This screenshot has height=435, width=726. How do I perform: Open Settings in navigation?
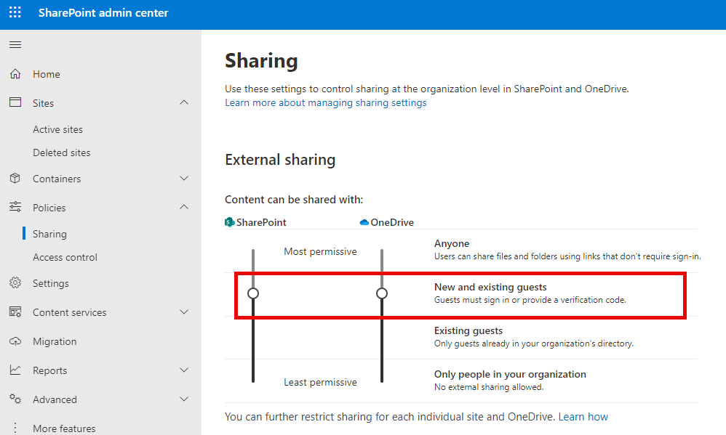point(50,283)
